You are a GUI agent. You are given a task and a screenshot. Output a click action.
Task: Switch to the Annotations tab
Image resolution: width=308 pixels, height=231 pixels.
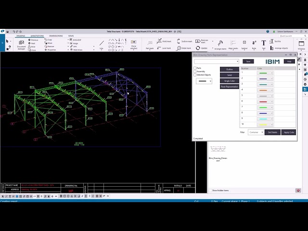37,36
